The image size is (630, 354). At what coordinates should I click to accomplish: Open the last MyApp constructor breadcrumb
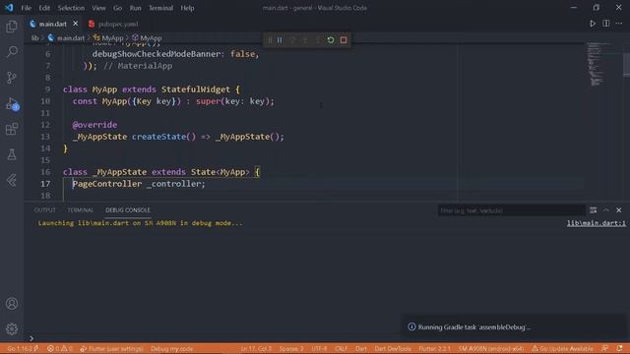(147, 38)
